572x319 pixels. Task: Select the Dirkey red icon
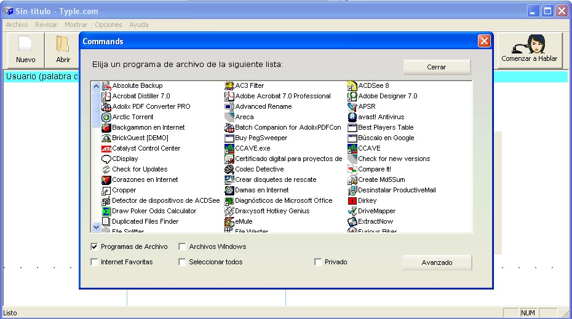point(352,201)
